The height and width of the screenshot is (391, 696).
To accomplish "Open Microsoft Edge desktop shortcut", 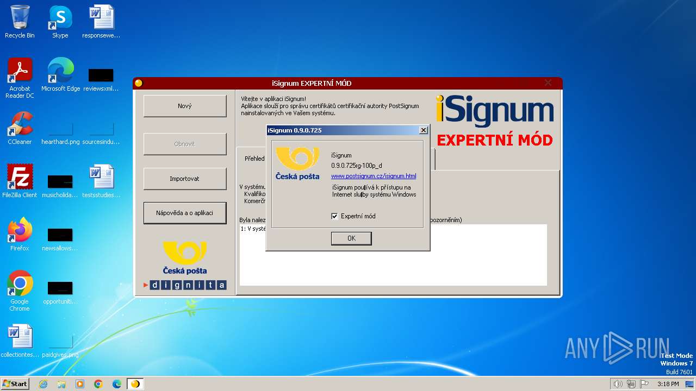I will pos(60,75).
